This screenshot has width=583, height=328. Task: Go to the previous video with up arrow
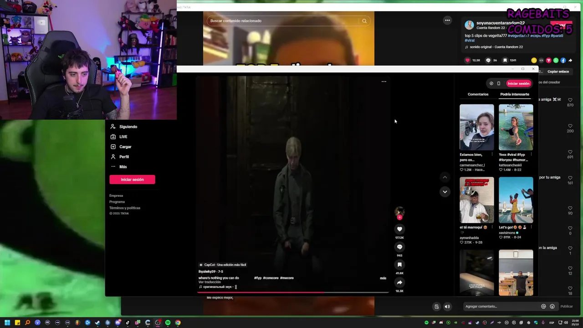pyautogui.click(x=445, y=177)
